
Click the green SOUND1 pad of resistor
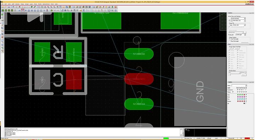pos(42,52)
